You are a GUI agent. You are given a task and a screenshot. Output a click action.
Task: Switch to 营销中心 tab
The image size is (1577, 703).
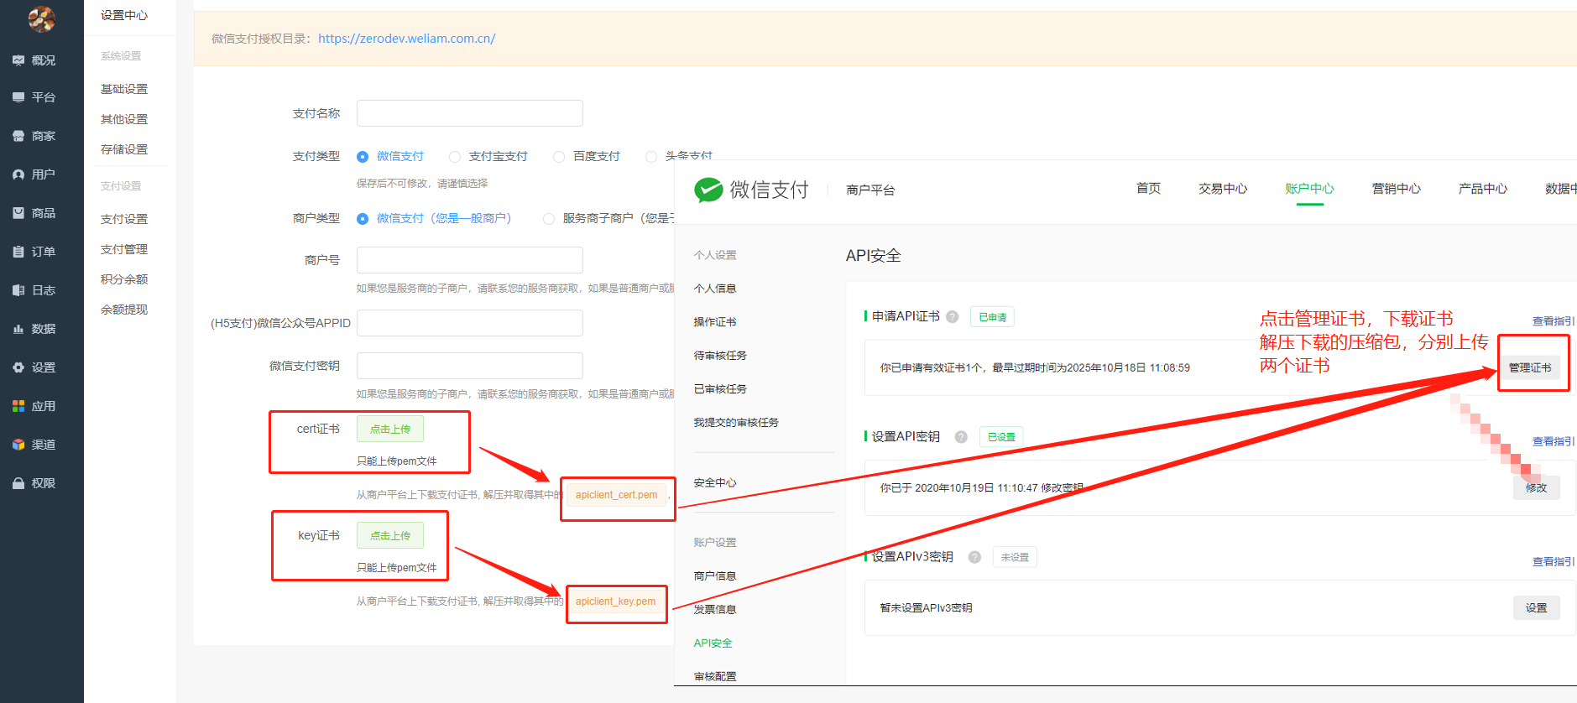(1396, 189)
